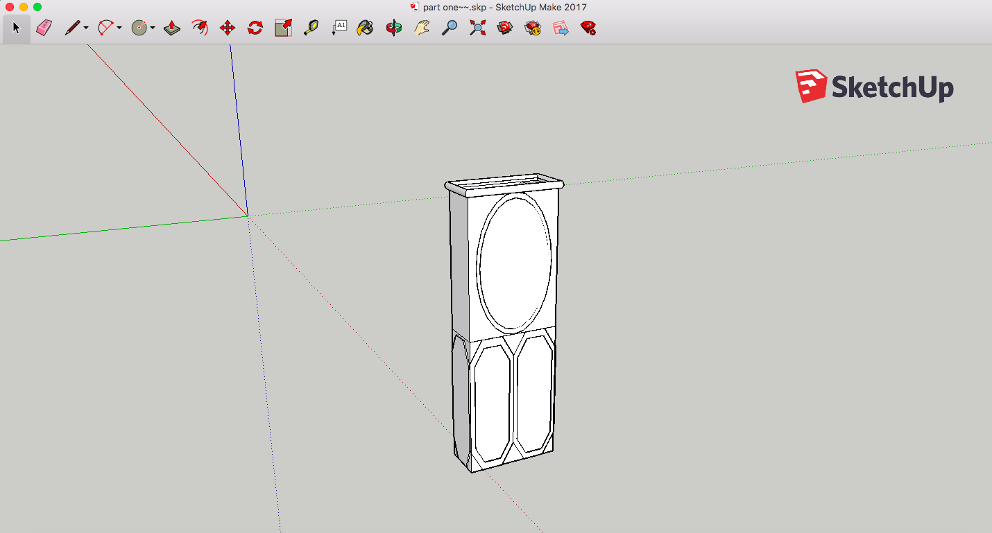Click the Zoom magnifier tool
The image size is (992, 533).
pyautogui.click(x=450, y=28)
